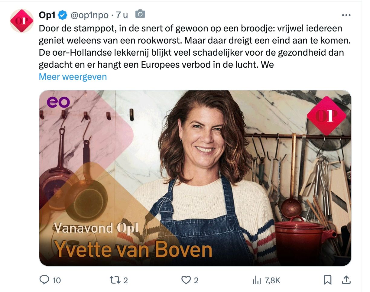Open the @op1npo handle link
Viewport: 370px width, 292px height.
(89, 15)
